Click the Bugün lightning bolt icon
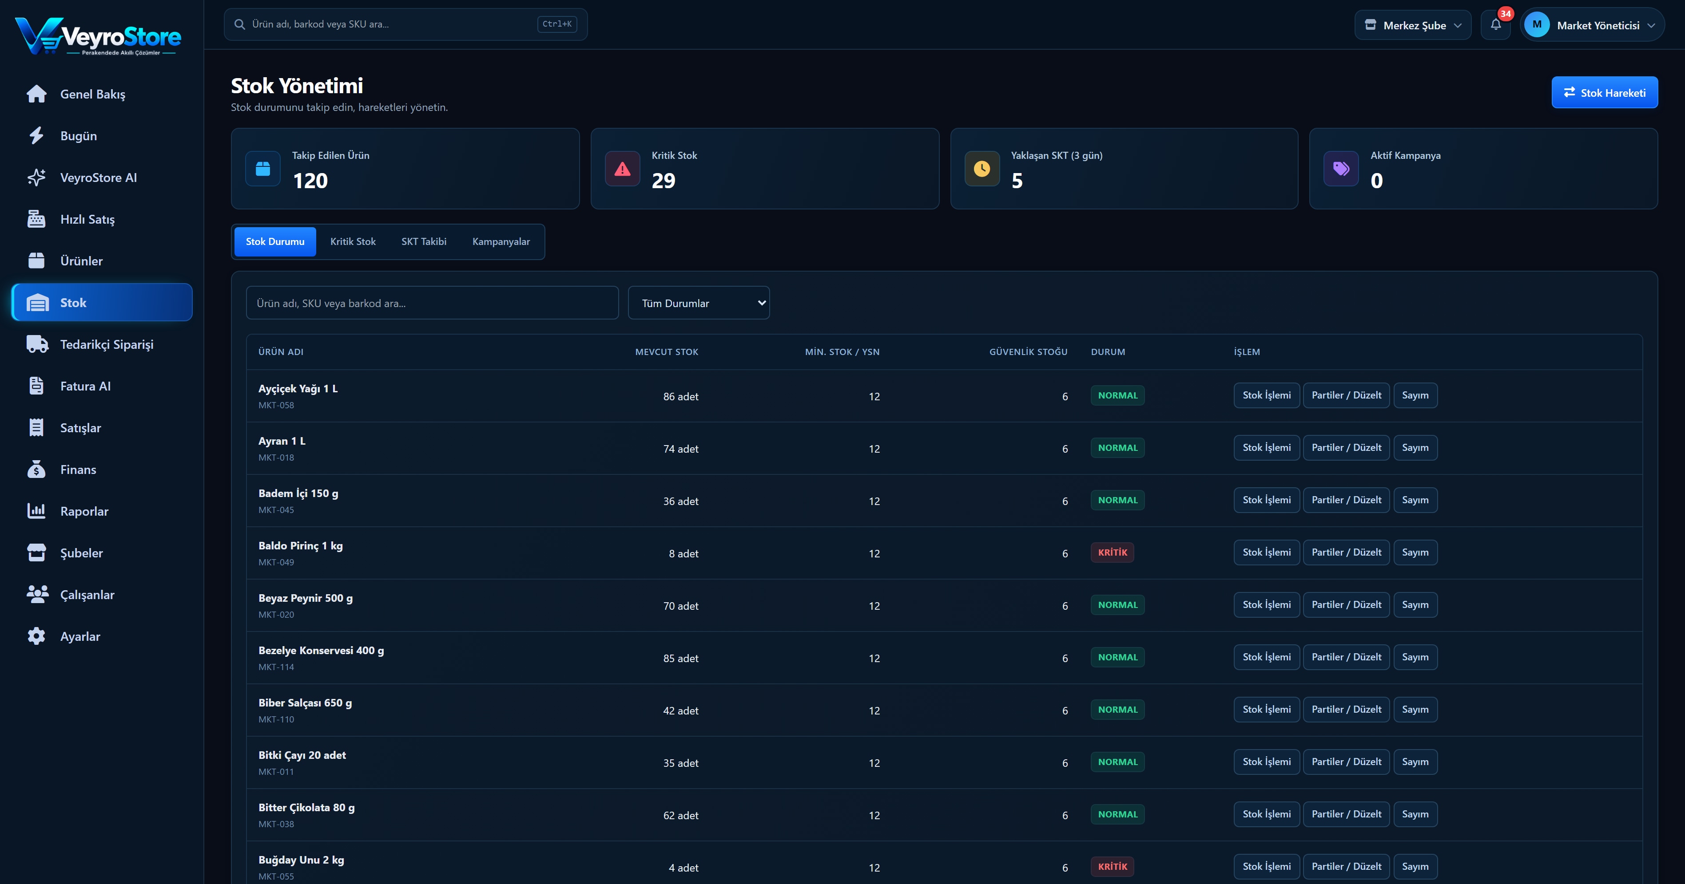This screenshot has width=1685, height=884. coord(36,136)
